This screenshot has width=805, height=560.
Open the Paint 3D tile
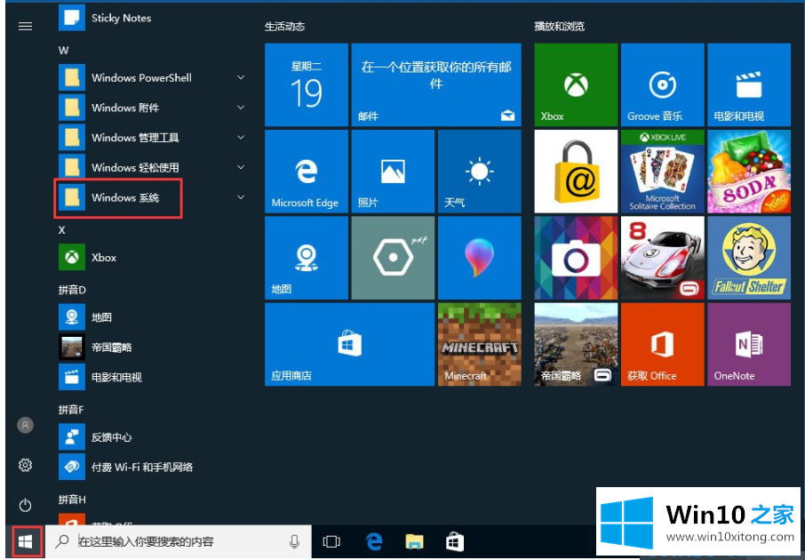point(480,258)
